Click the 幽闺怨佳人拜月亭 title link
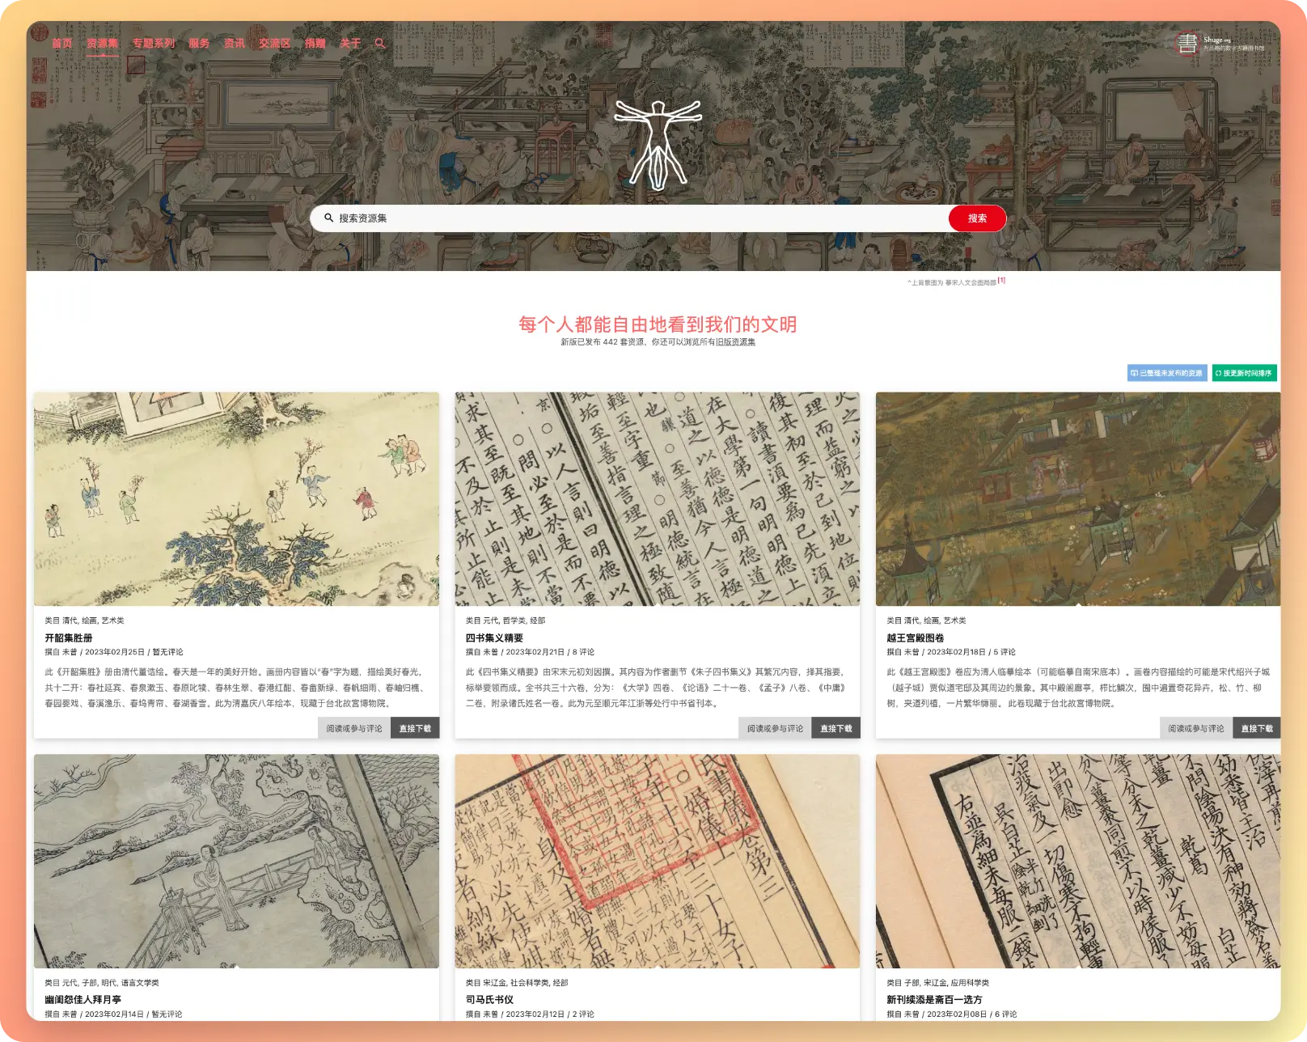The width and height of the screenshot is (1307, 1042). pyautogui.click(x=83, y=1000)
